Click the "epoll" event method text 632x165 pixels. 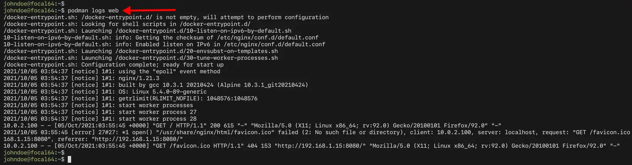tap(164, 71)
